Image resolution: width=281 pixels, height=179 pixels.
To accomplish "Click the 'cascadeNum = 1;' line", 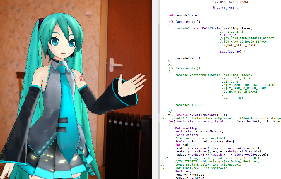I will tap(188, 58).
